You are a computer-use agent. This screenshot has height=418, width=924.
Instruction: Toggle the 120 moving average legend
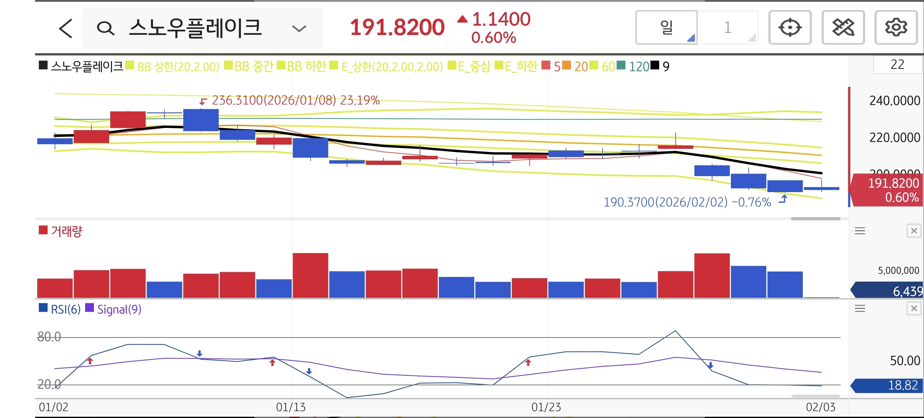[639, 67]
